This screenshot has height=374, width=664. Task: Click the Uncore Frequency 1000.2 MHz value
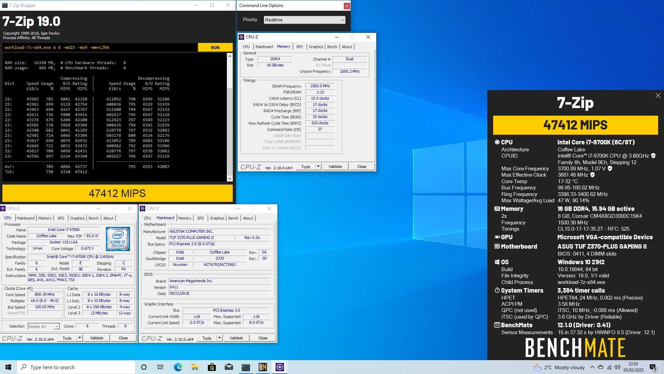pyautogui.click(x=350, y=71)
